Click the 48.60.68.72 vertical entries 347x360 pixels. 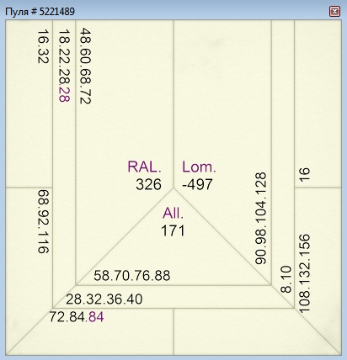[85, 66]
